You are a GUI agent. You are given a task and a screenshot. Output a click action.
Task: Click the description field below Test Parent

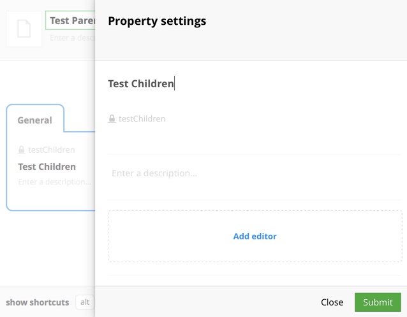click(71, 38)
